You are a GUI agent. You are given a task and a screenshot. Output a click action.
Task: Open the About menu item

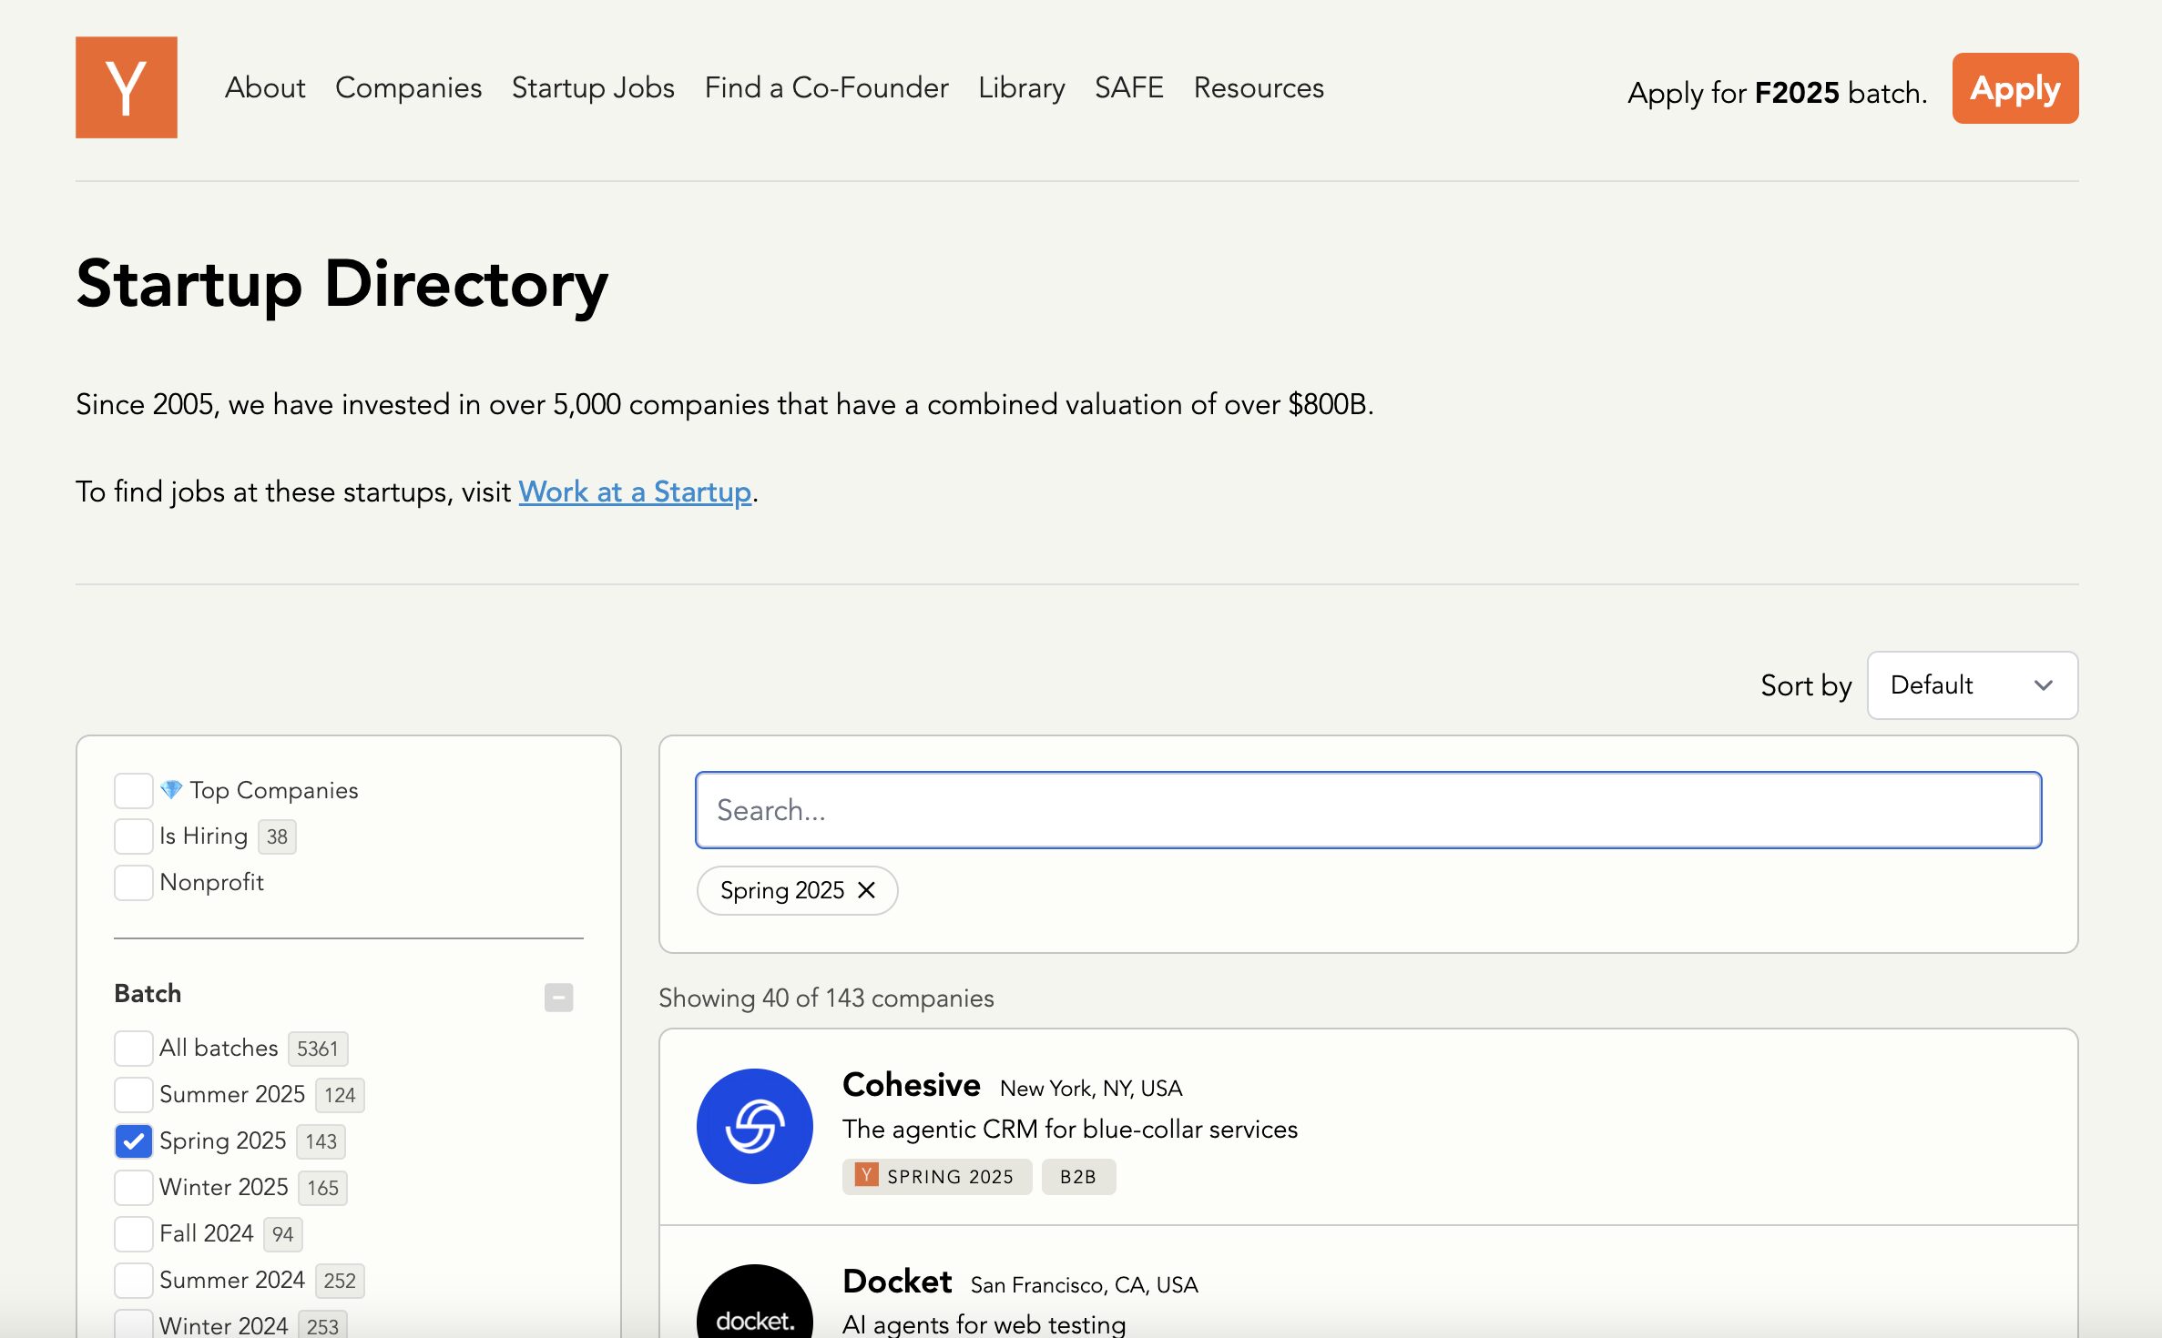point(265,87)
